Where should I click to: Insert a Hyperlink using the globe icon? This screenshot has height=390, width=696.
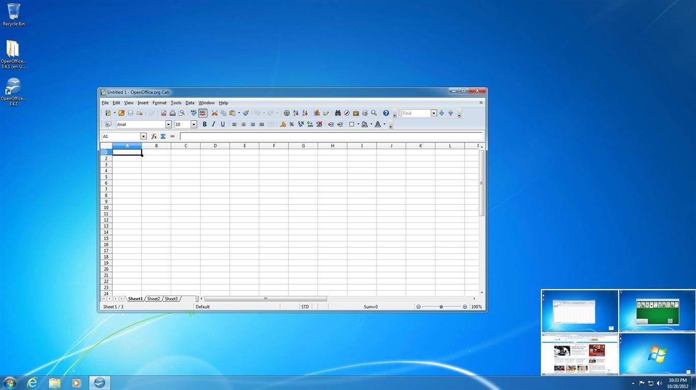(x=287, y=113)
